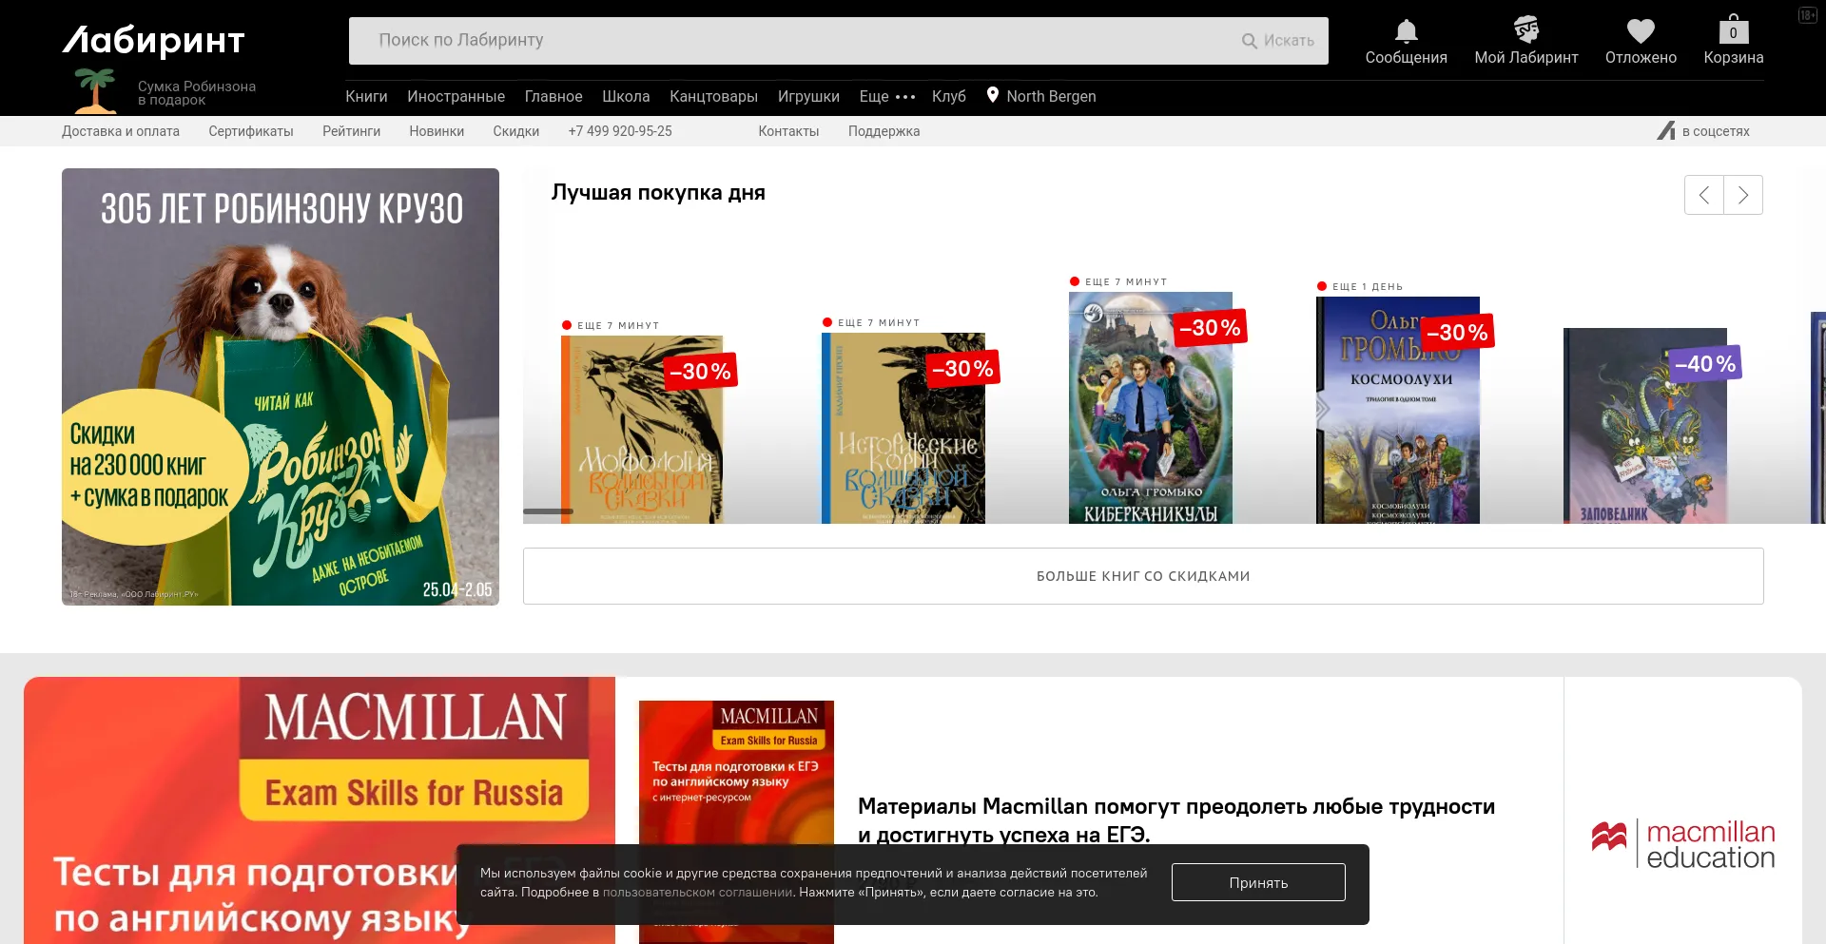The height and width of the screenshot is (944, 1826).
Task: Open the Морфология волшебной сказки book cover
Action: click(642, 429)
